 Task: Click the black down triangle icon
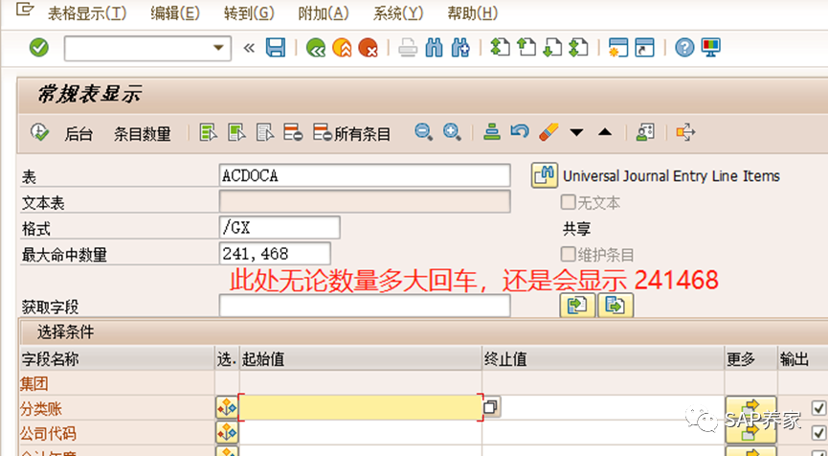coord(576,132)
